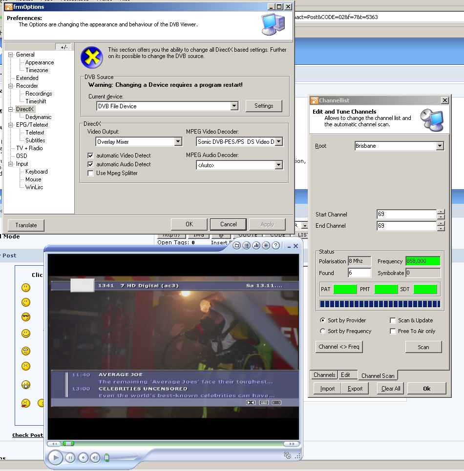Image resolution: width=464 pixels, height=471 pixels.
Task: Mute audio with the speaker icon
Action: pyautogui.click(x=95, y=458)
